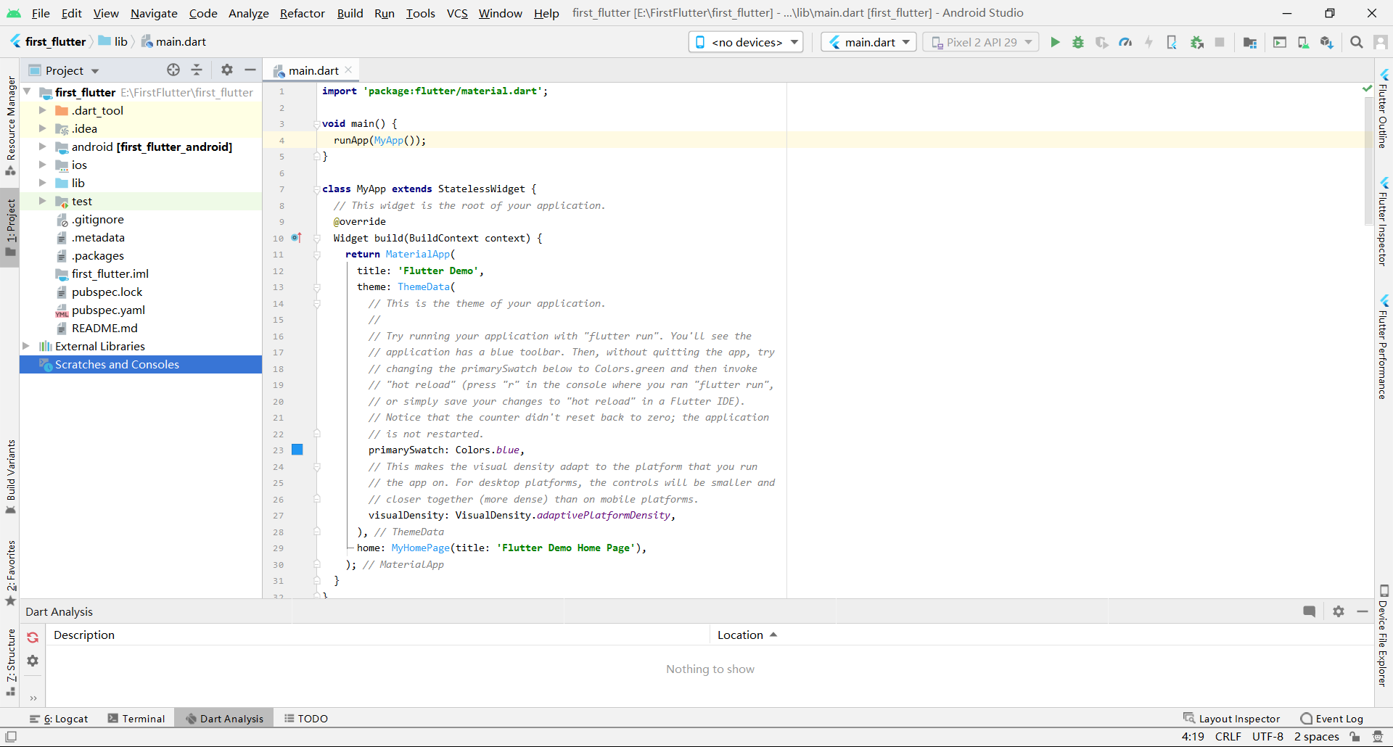
Task: Toggle the Device File Explorer panel
Action: click(1384, 635)
